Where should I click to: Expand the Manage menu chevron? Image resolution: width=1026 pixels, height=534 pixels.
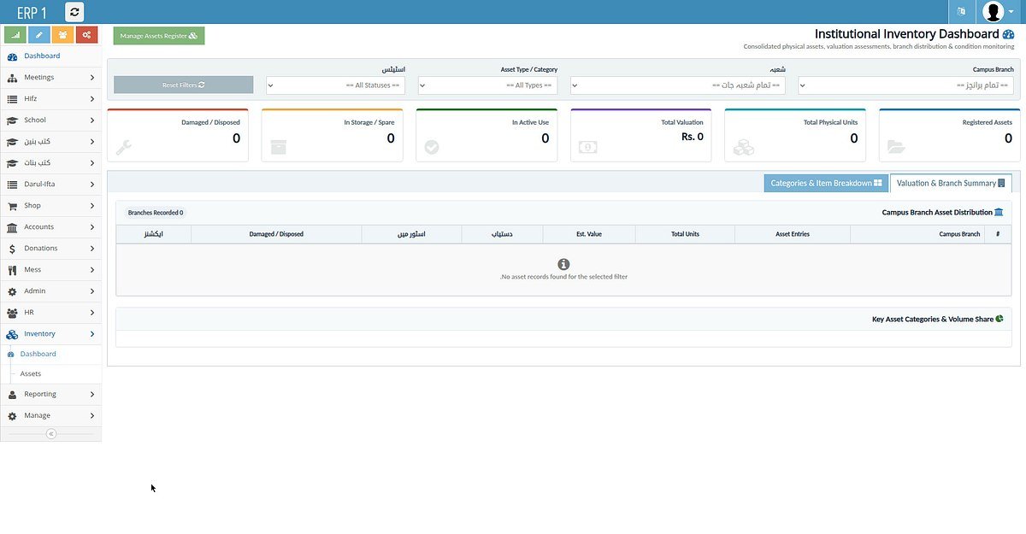(x=92, y=416)
